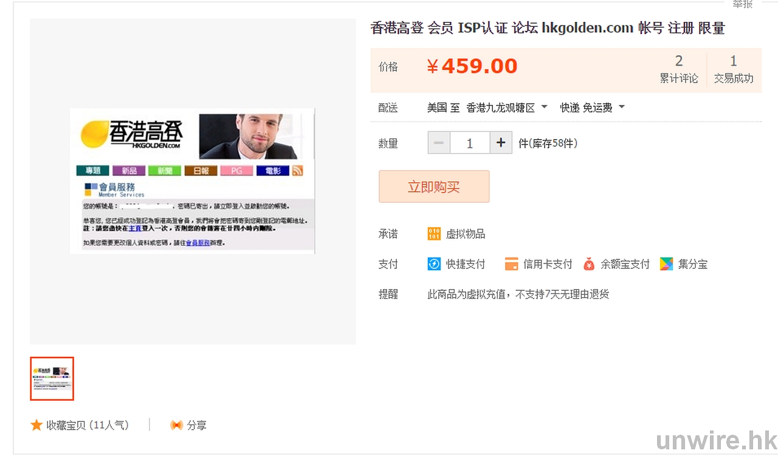Decrease quantity with minus button
778x456 pixels.
(439, 143)
